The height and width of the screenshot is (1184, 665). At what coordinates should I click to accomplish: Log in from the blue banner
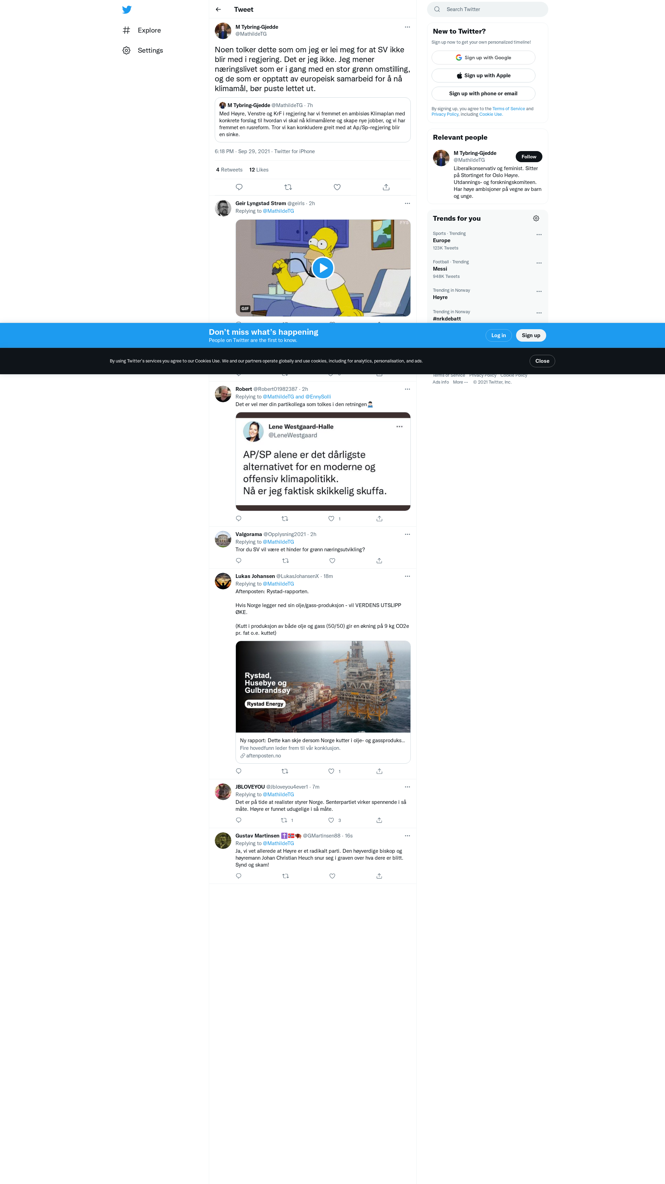coord(498,335)
